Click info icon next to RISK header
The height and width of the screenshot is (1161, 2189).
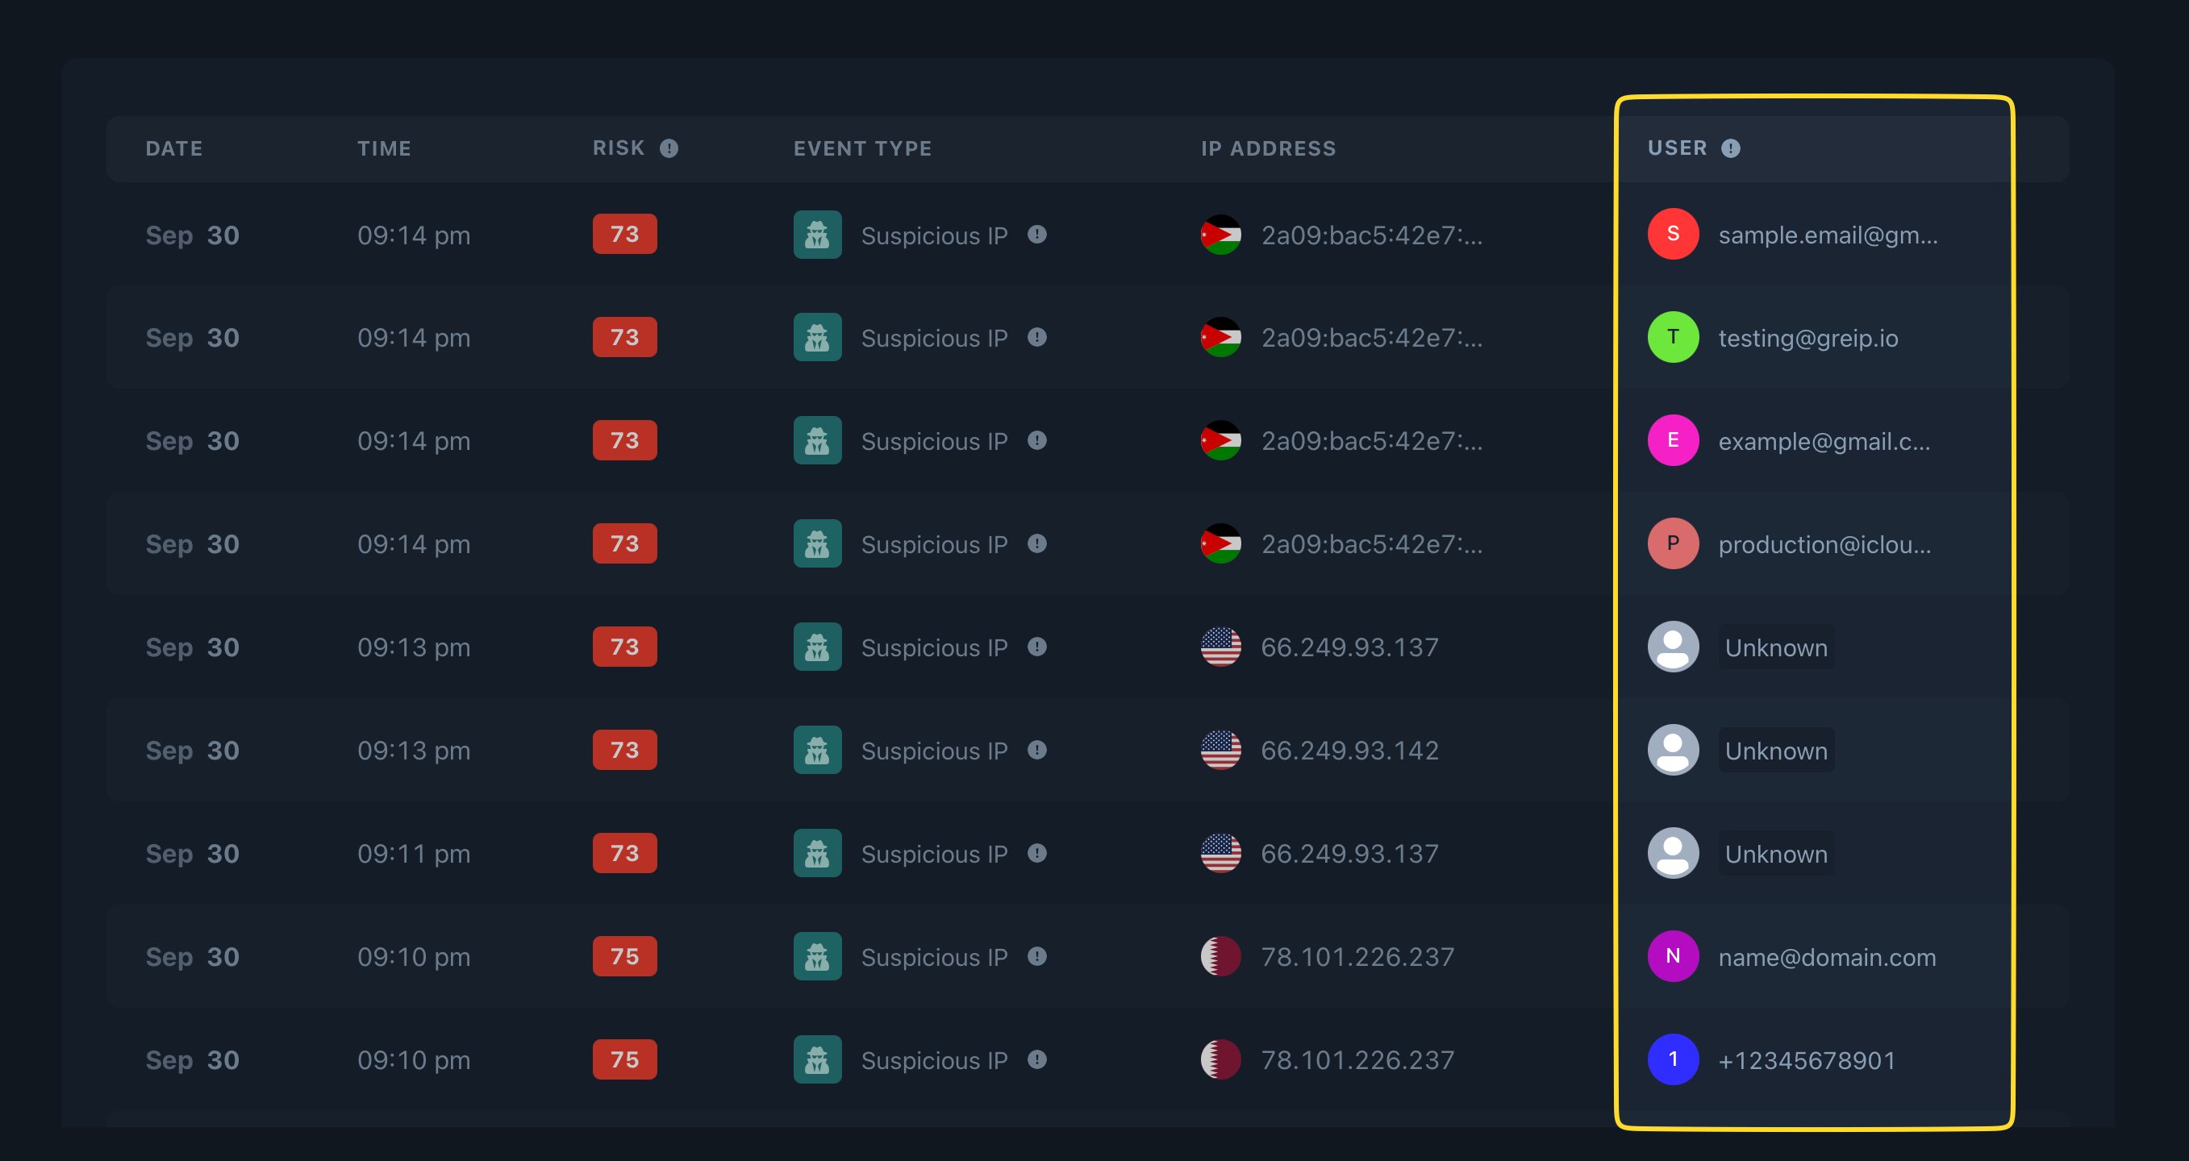[669, 148]
